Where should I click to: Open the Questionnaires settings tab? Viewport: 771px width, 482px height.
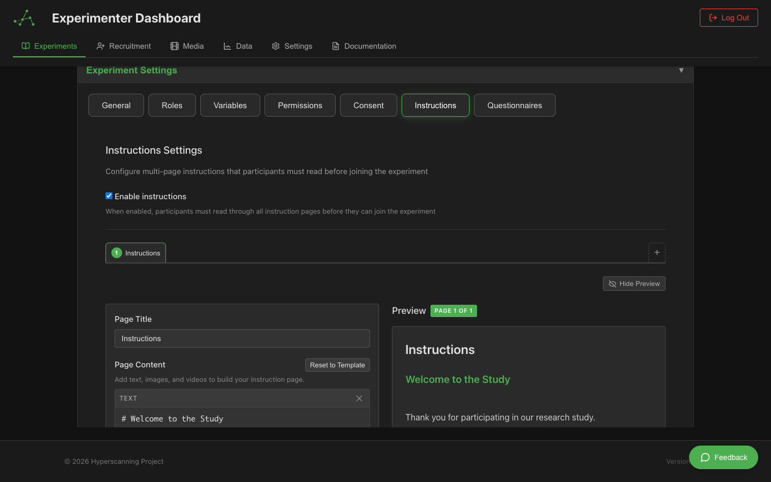[515, 105]
